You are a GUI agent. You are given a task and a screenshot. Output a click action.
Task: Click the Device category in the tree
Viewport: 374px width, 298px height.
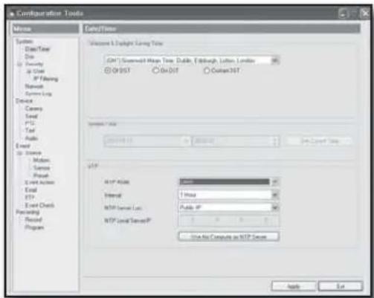point(24,101)
